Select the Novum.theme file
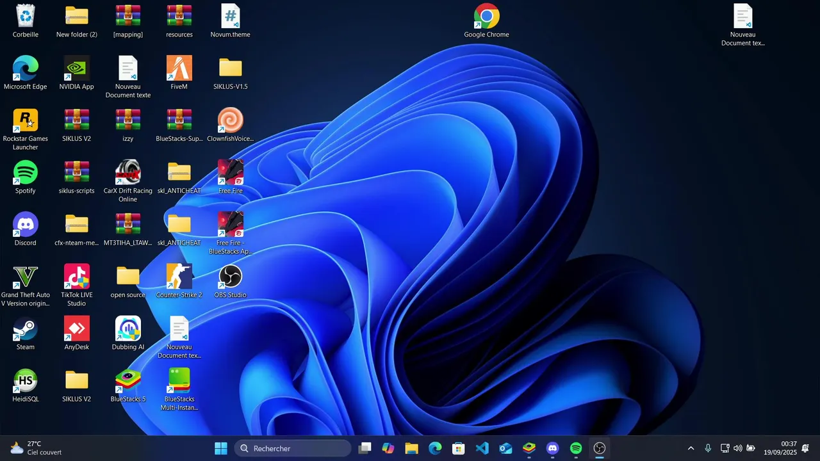The height and width of the screenshot is (461, 820). [231, 16]
